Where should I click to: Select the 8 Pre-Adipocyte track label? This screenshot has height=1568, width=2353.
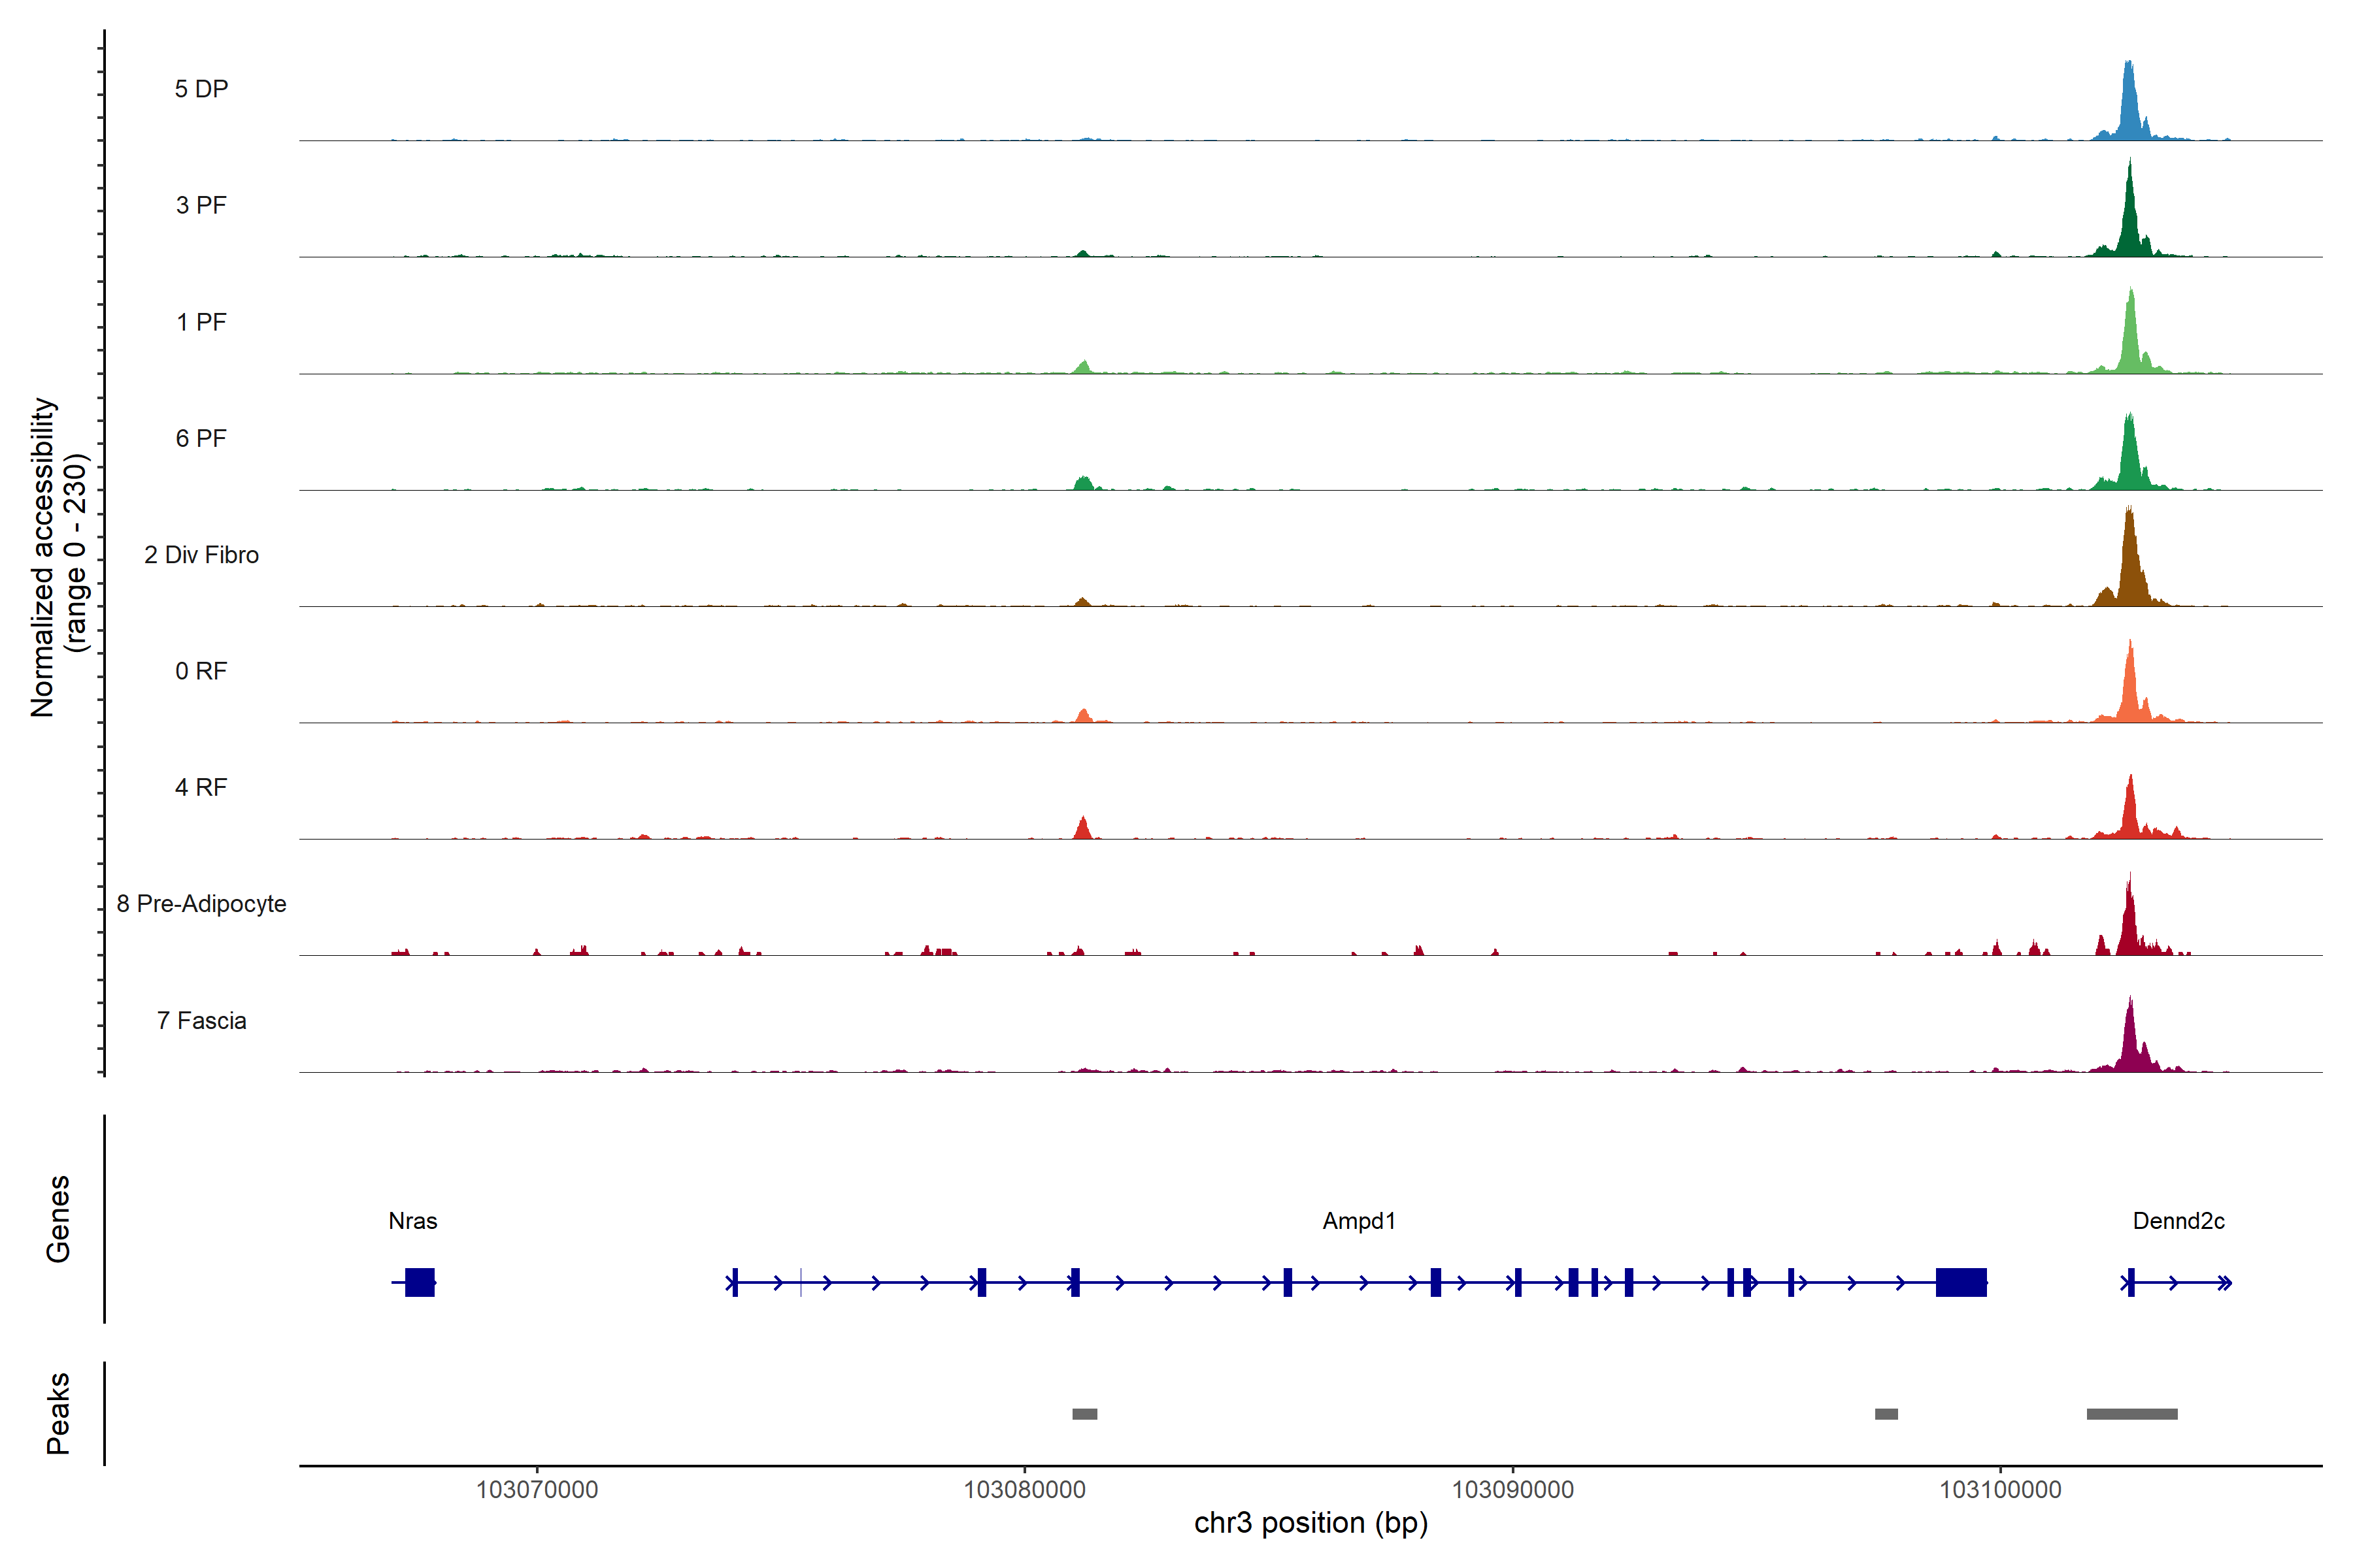[x=201, y=904]
